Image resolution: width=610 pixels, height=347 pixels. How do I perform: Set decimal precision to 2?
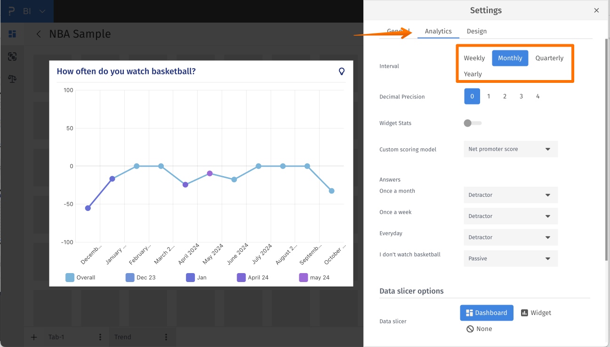(x=505, y=97)
